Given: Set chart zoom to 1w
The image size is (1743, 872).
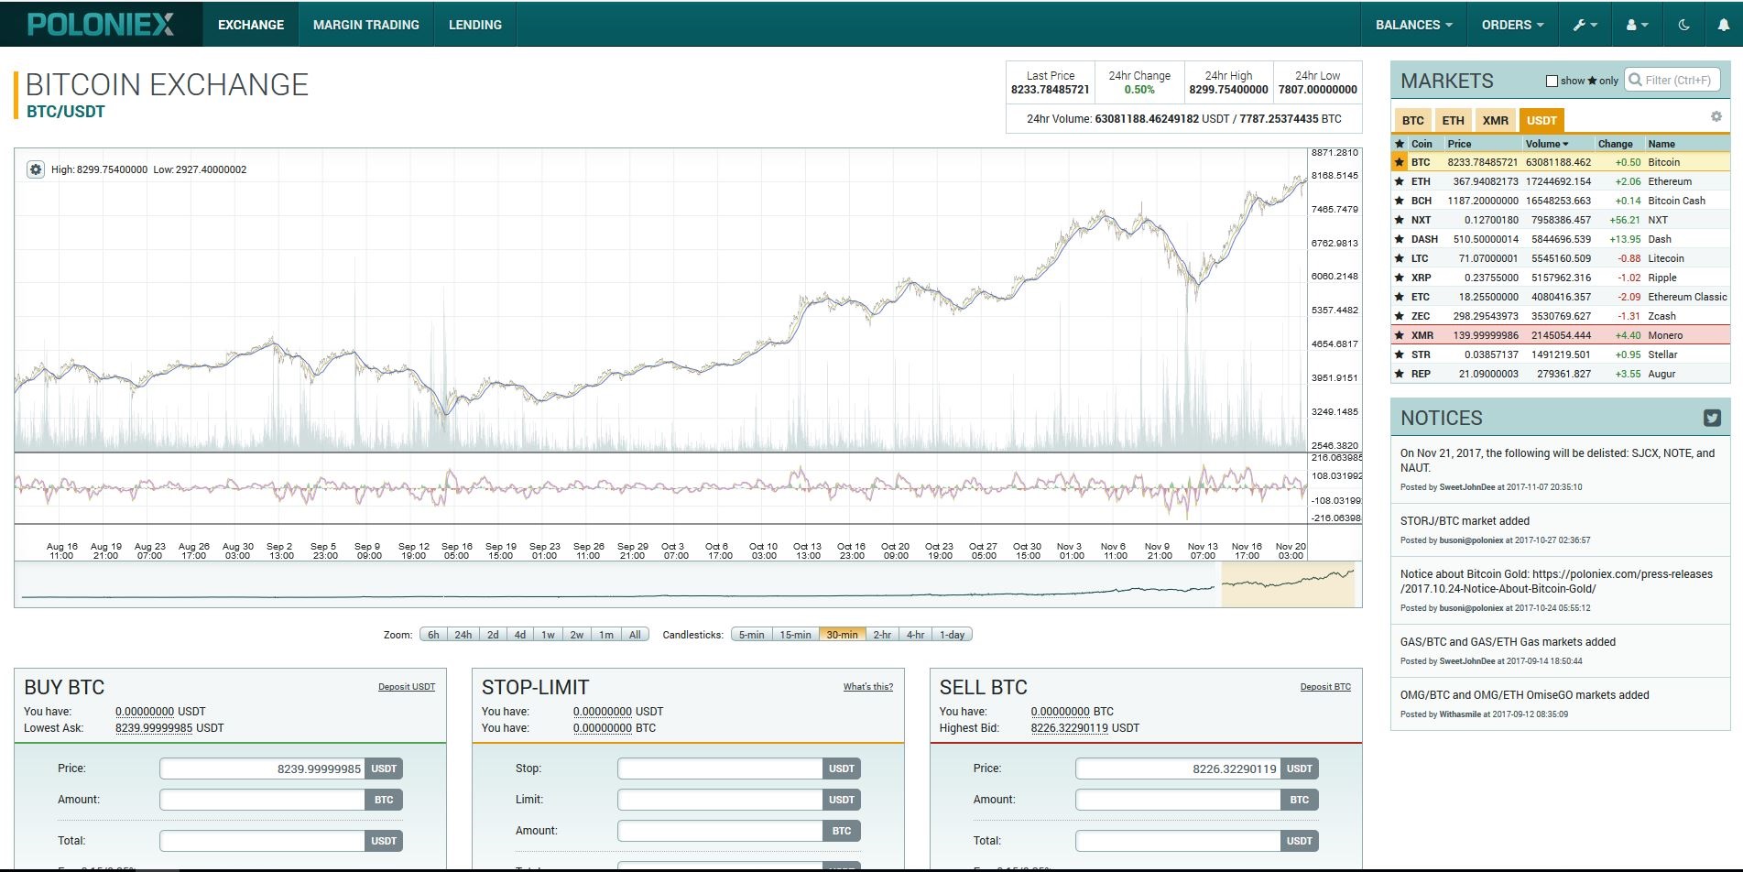Looking at the screenshot, I should (x=548, y=635).
